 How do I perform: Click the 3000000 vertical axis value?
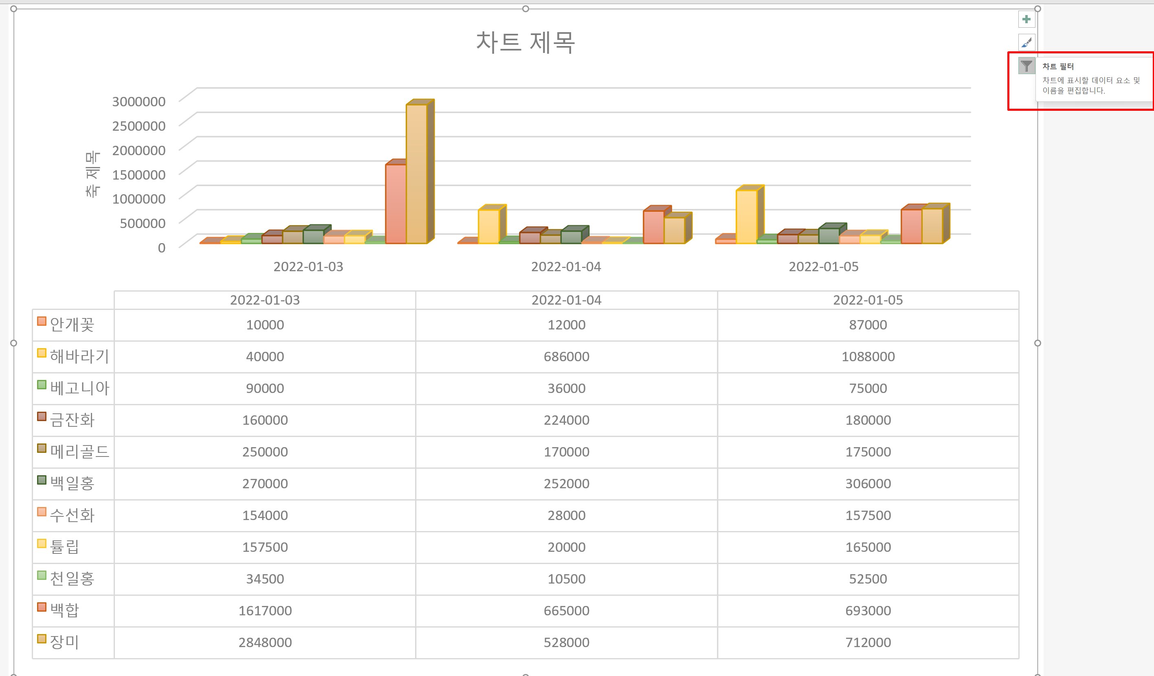pyautogui.click(x=139, y=101)
